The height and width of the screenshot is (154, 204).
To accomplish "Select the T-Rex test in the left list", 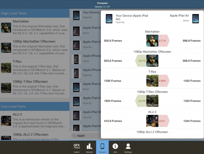I will [x=35, y=67].
